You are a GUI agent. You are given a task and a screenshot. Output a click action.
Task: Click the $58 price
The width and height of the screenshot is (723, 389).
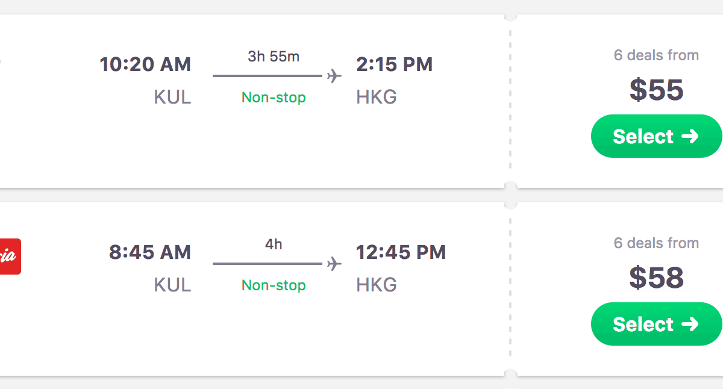656,278
